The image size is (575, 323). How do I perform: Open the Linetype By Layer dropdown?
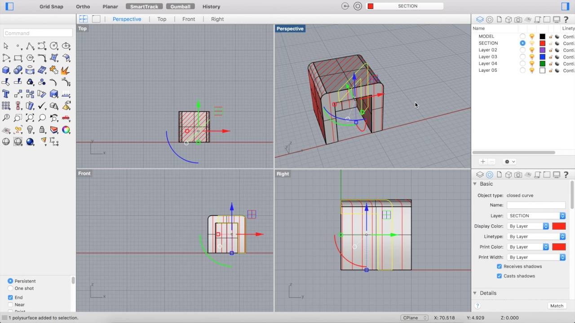[536, 236]
